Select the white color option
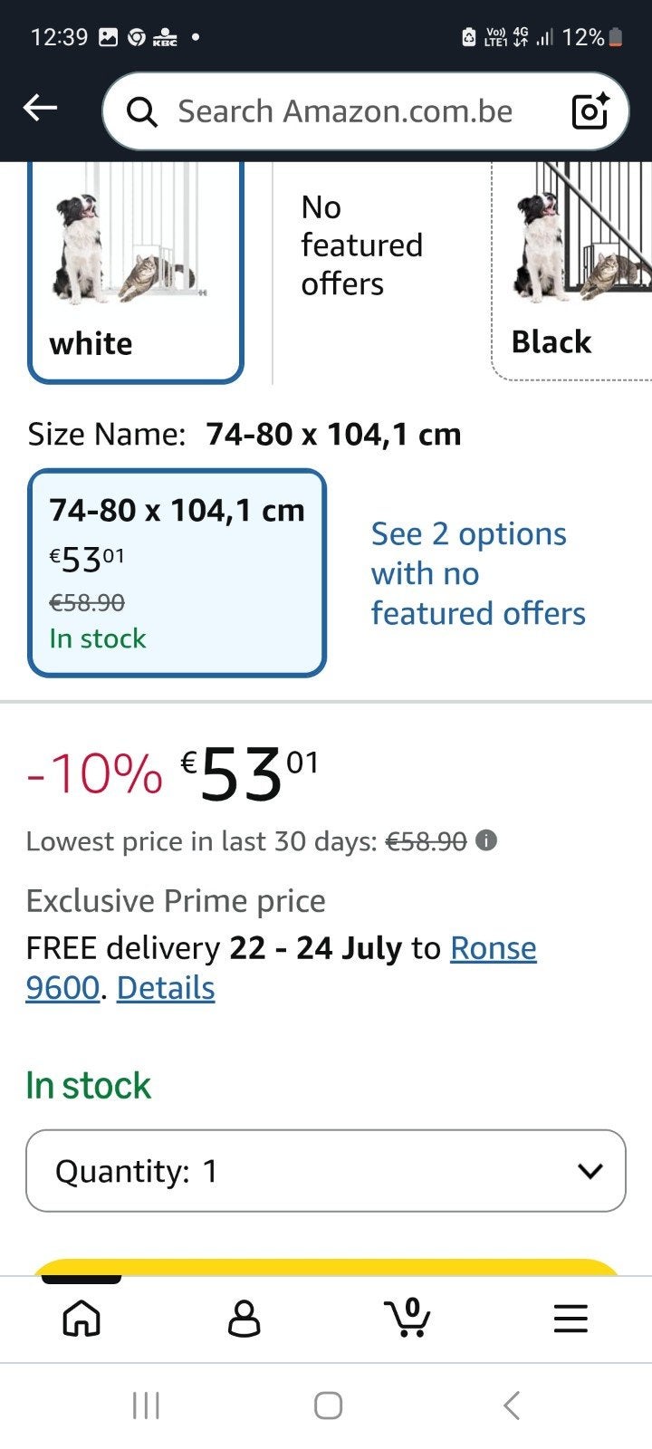This screenshot has width=652, height=1449. coord(136,271)
